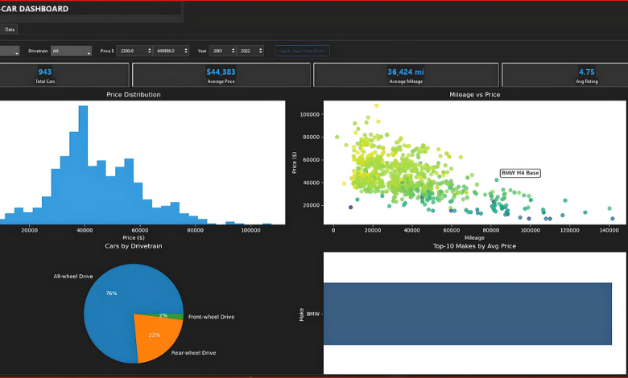Open the Drivetrain dropdown set to All
The width and height of the screenshot is (628, 378).
tap(71, 51)
